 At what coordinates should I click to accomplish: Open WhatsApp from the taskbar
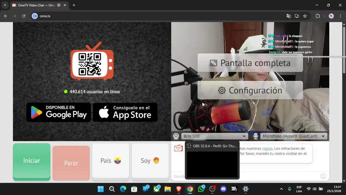coord(201,189)
